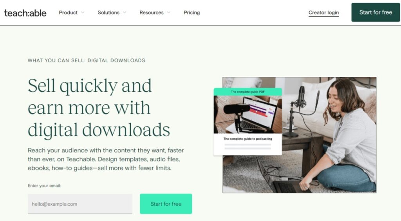Open the Product menu label

click(x=68, y=13)
